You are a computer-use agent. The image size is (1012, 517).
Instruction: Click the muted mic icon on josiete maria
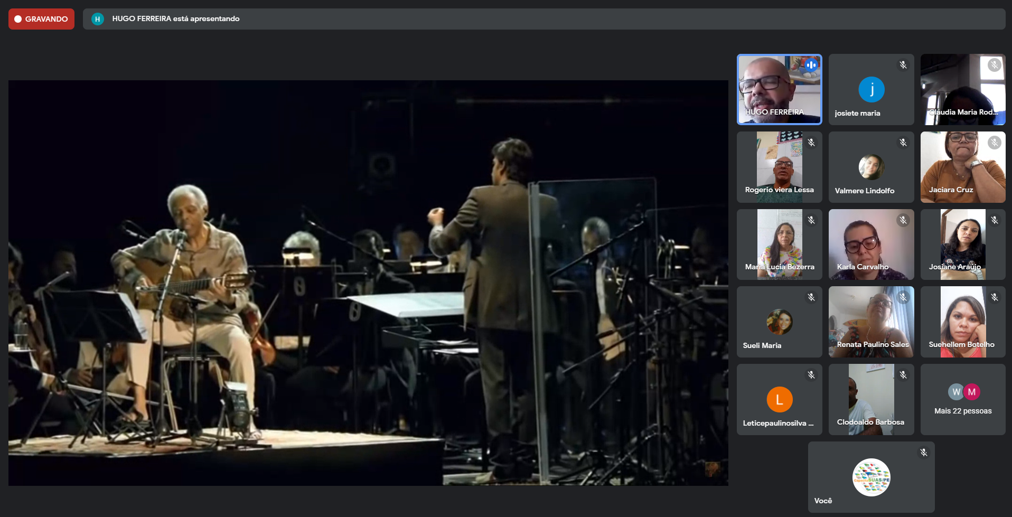coord(903,65)
